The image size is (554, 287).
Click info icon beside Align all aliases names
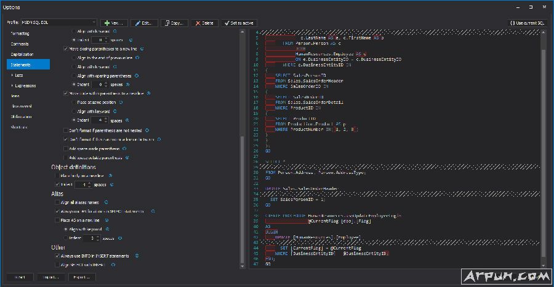point(106,202)
